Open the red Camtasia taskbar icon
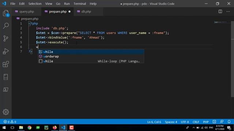Image resolution: width=234 pixels, height=131 pixels. 72,128
